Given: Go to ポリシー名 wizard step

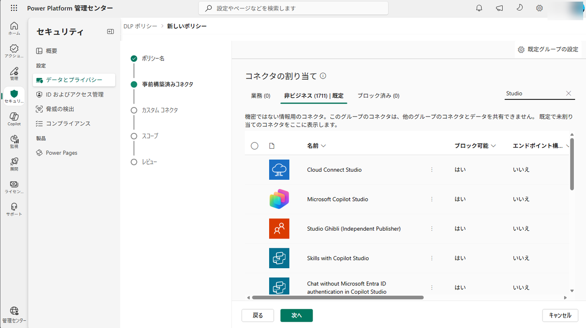Looking at the screenshot, I should pyautogui.click(x=148, y=58).
